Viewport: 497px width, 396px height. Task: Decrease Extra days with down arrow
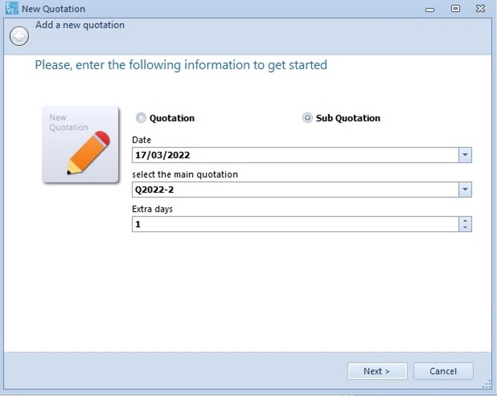pos(465,228)
